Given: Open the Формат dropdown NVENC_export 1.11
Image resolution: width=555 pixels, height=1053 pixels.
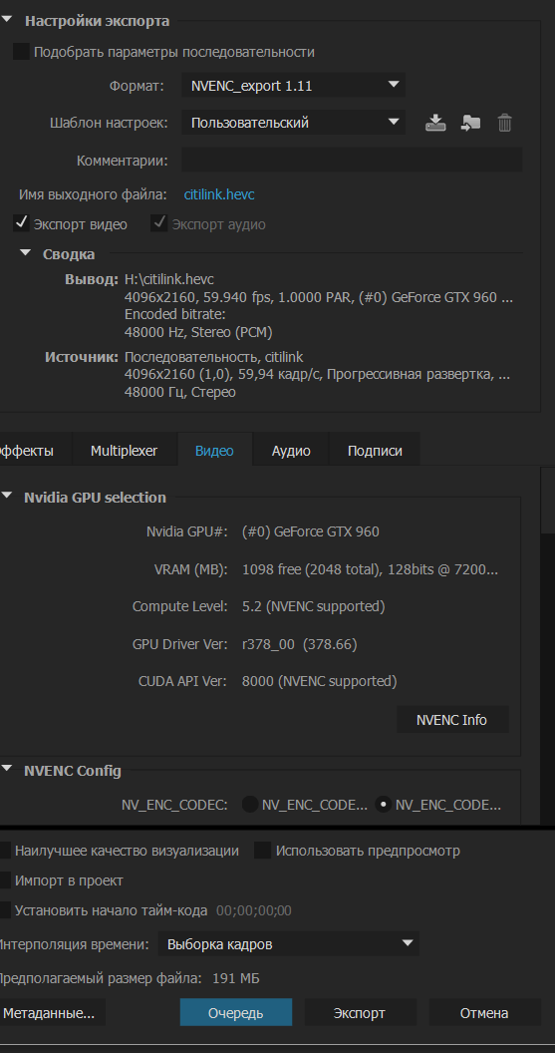Looking at the screenshot, I should coord(293,86).
